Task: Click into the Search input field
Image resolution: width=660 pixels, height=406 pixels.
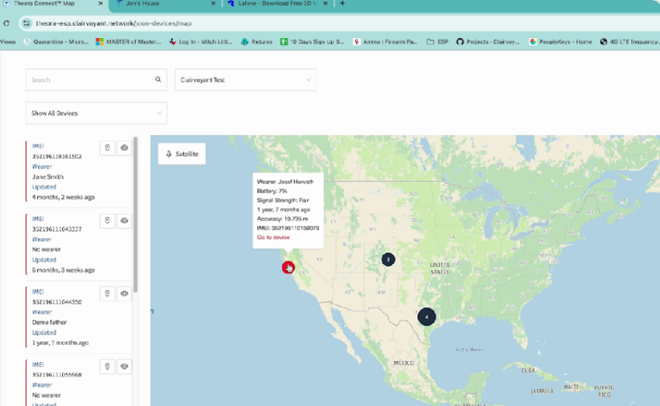Action: pos(89,79)
